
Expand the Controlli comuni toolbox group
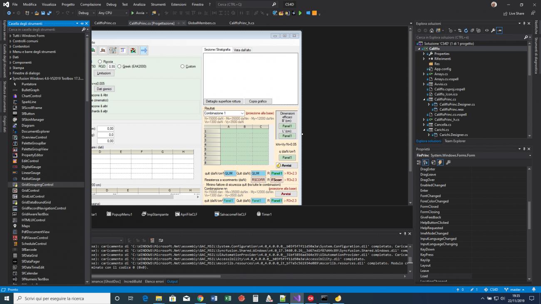coord(10,41)
